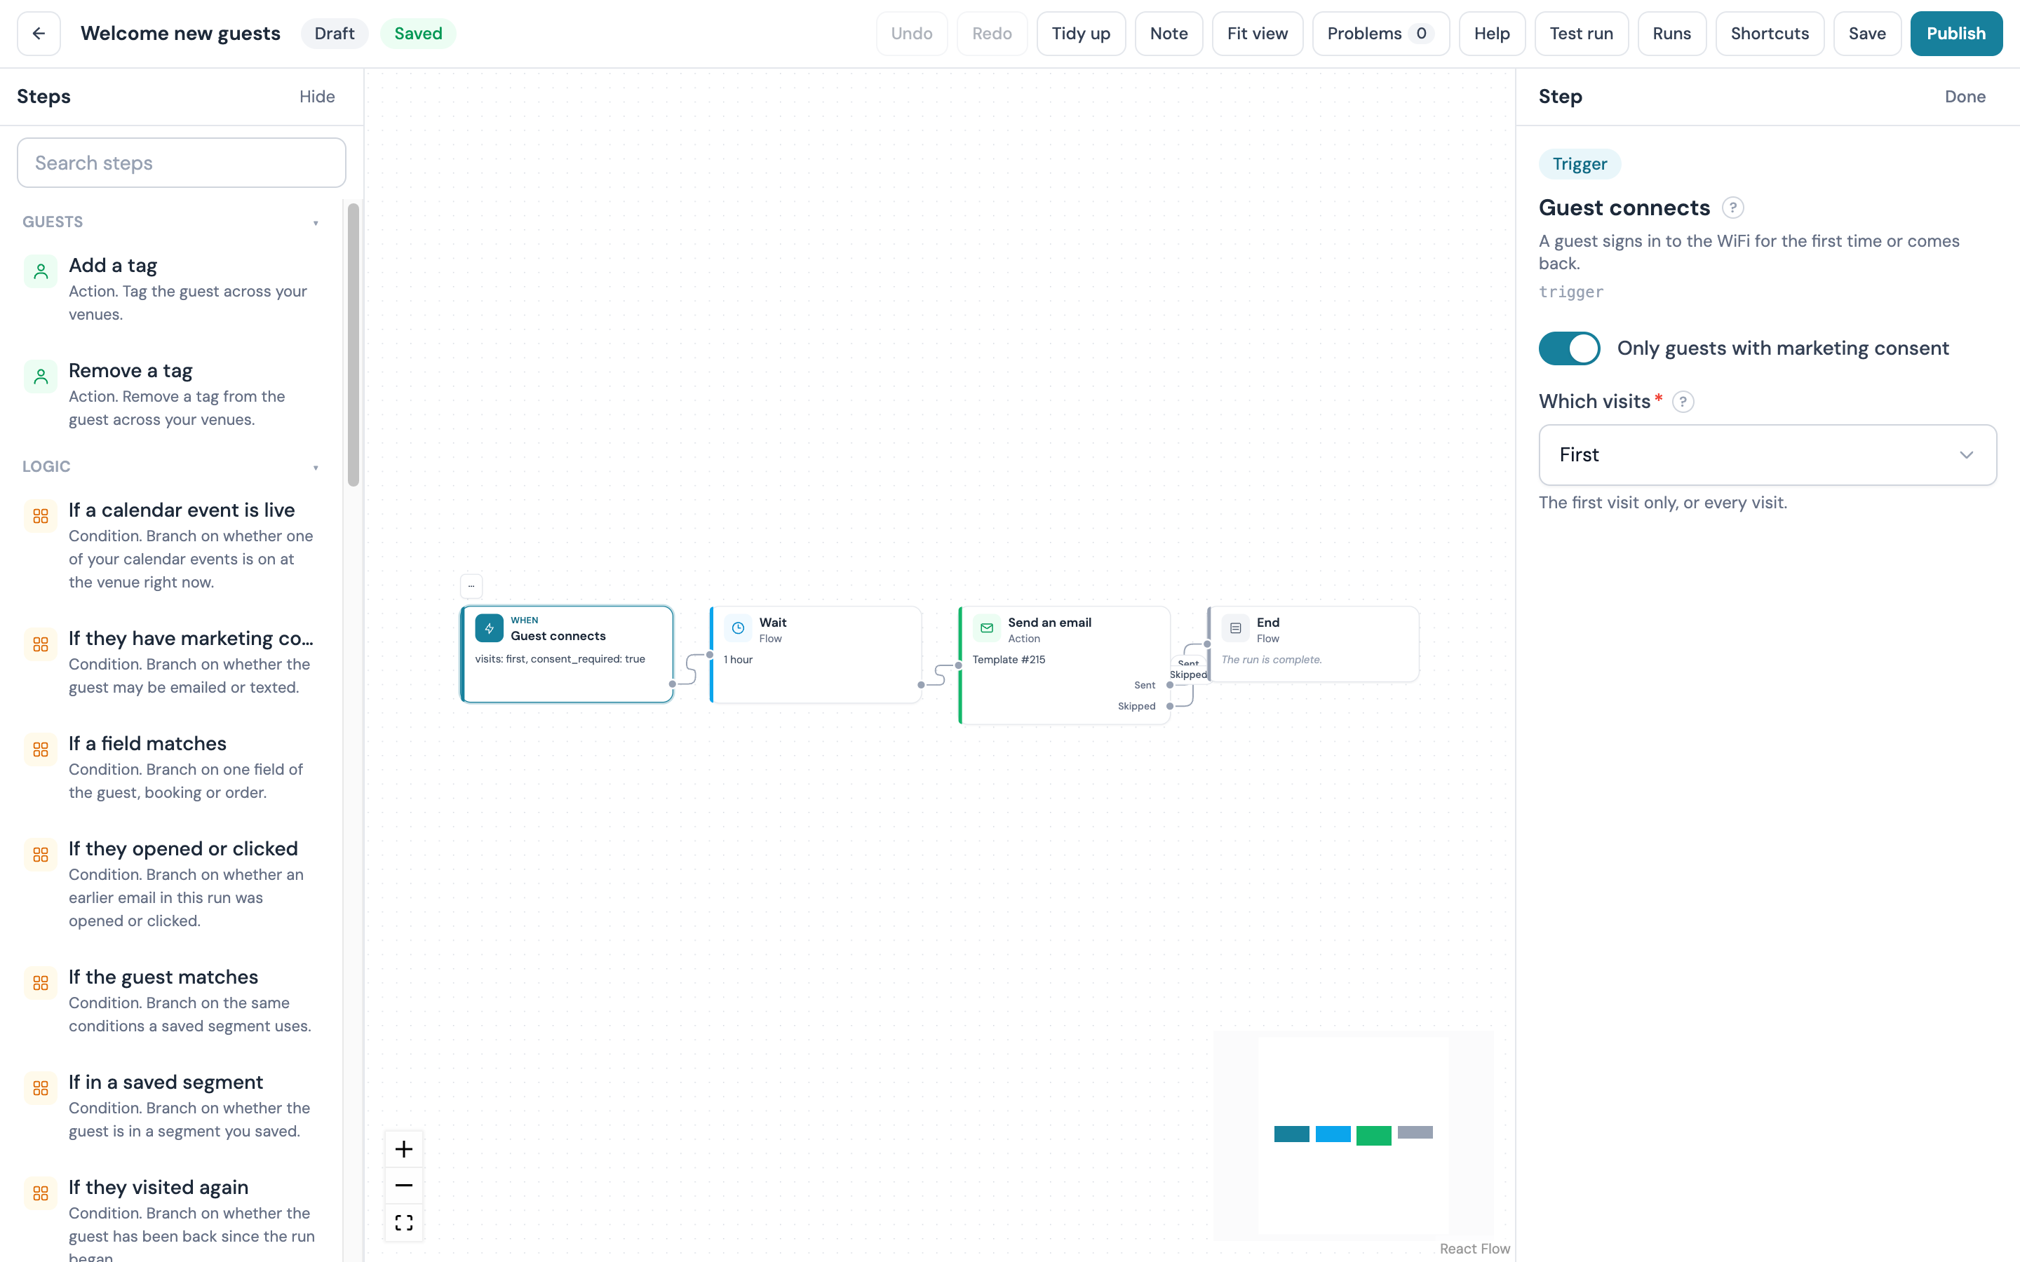Open help tooltip next to Guest connects title
The image size is (2020, 1262).
point(1733,207)
